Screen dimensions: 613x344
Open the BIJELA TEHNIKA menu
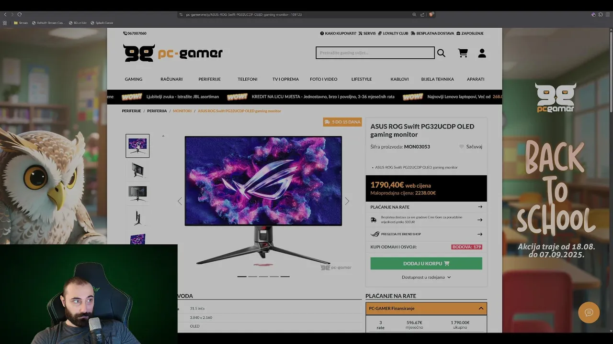(x=437, y=79)
